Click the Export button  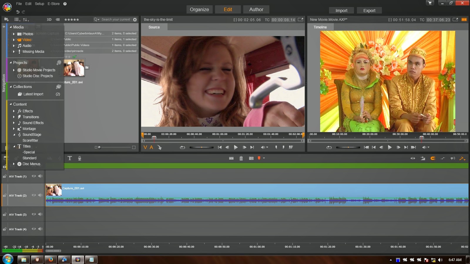click(x=369, y=11)
